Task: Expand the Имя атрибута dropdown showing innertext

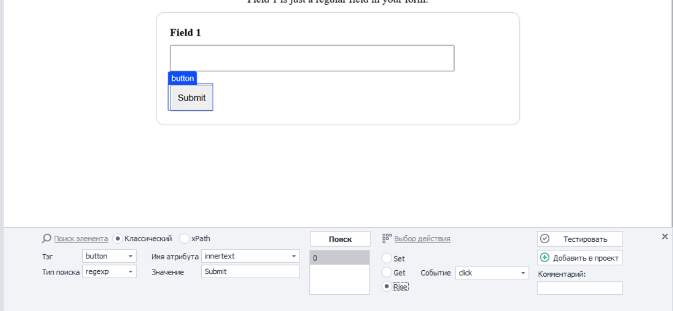Action: tap(251, 256)
